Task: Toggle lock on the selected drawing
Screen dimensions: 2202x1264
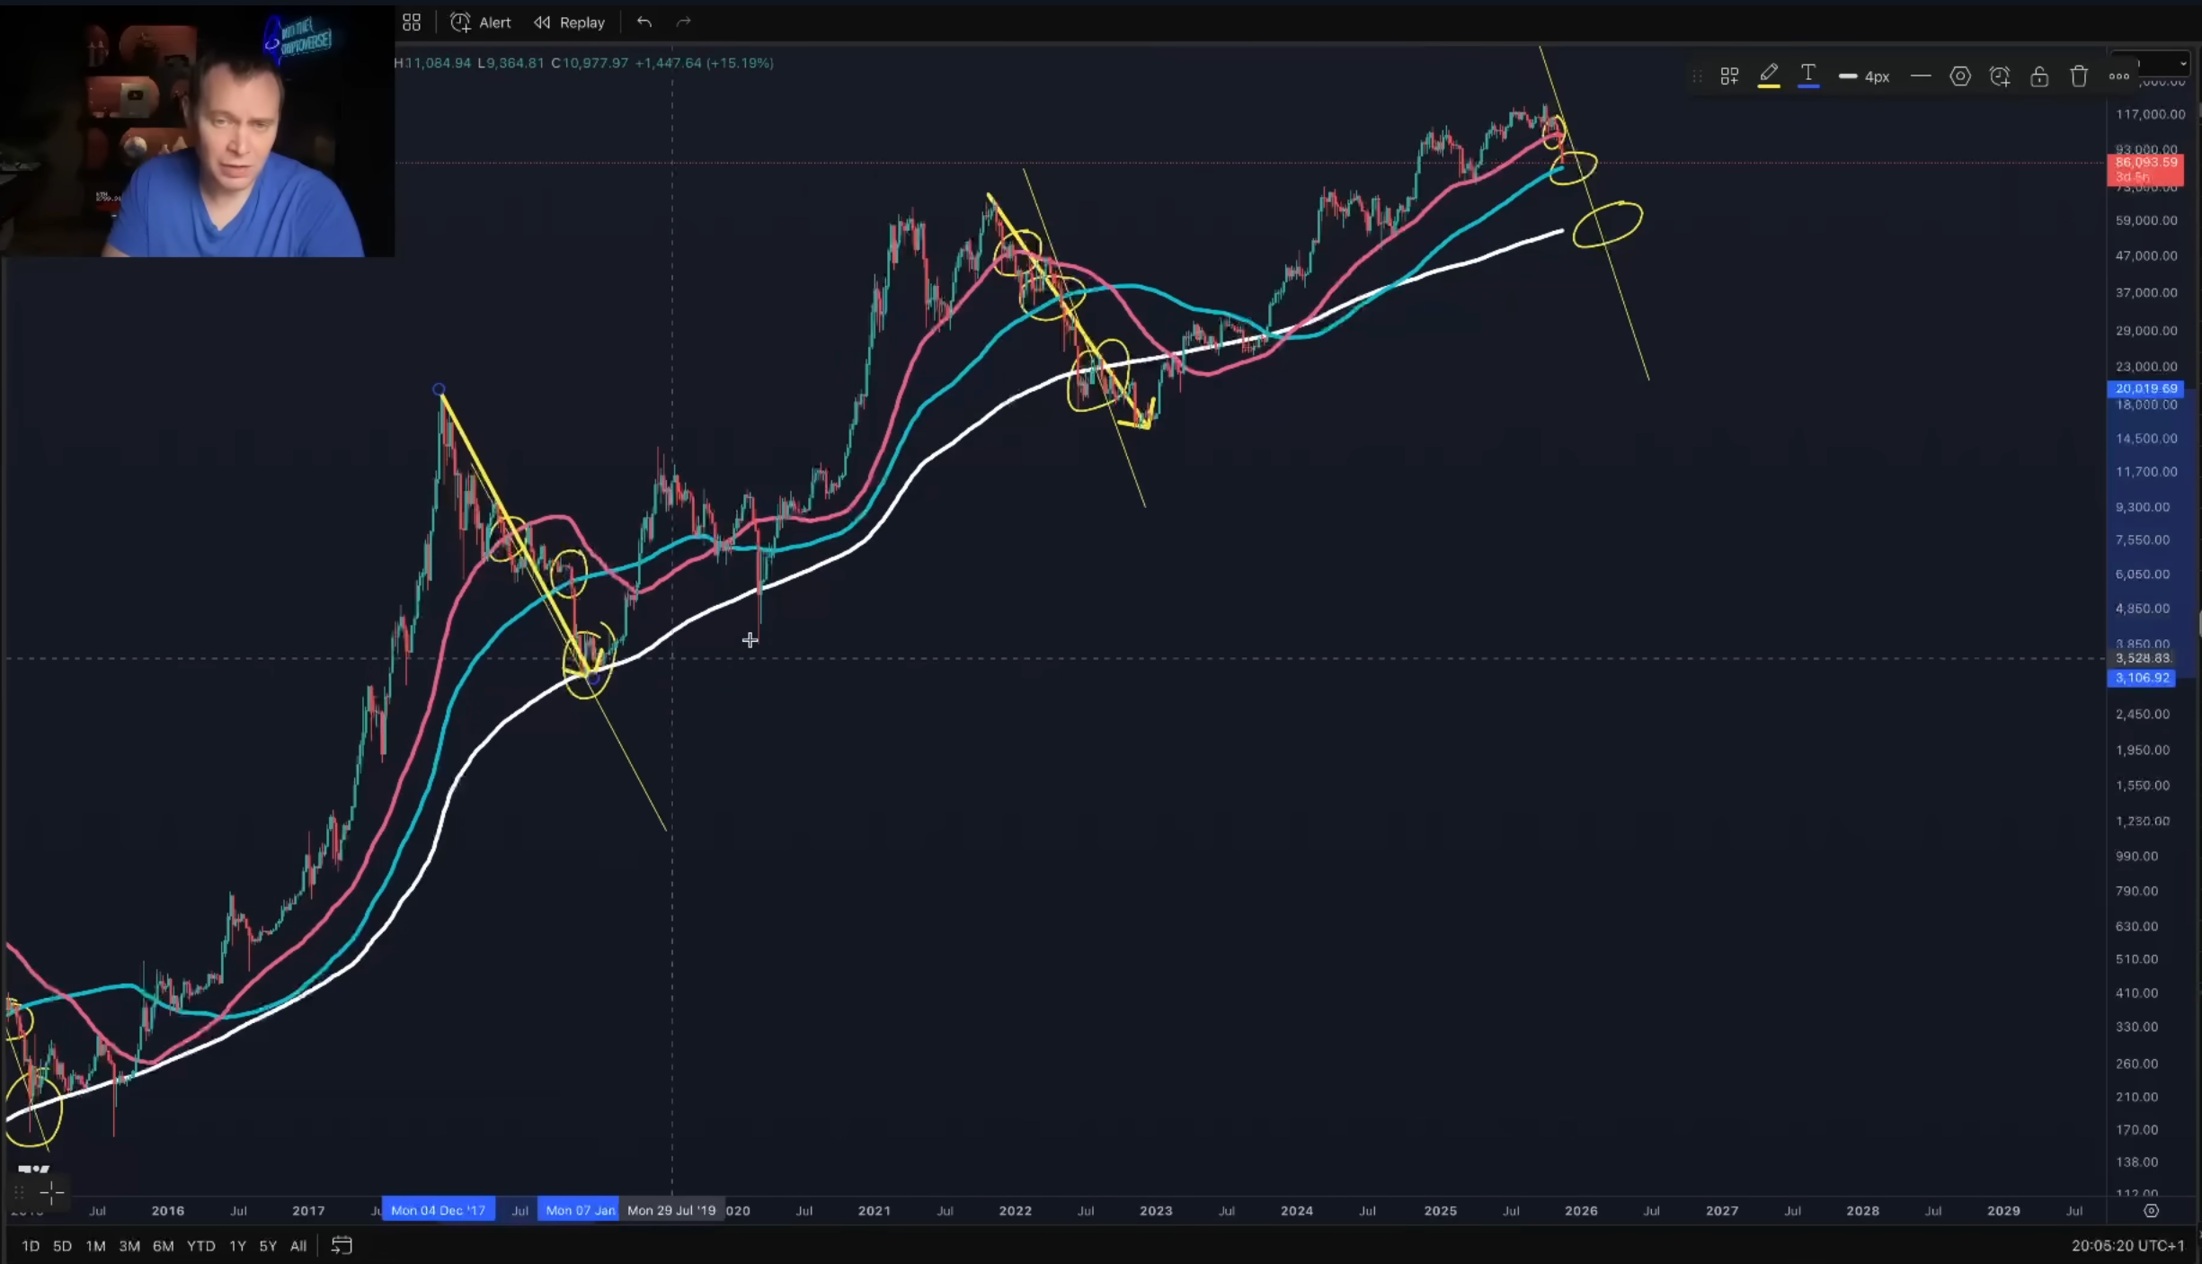Action: click(x=2039, y=76)
